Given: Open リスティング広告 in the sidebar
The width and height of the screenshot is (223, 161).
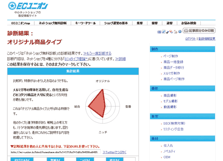Looking at the screenshot, I should pos(173,129).
